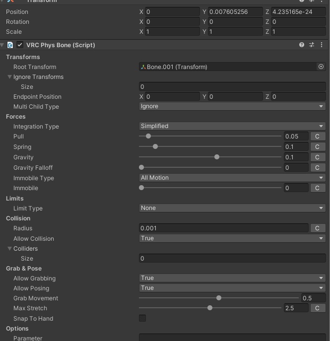Click the curve button next to Spring
The height and width of the screenshot is (341, 330).
tap(318, 147)
